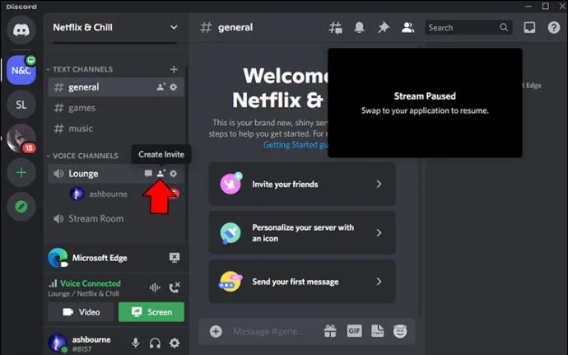Open the music channel
The image size is (568, 355).
116,128
